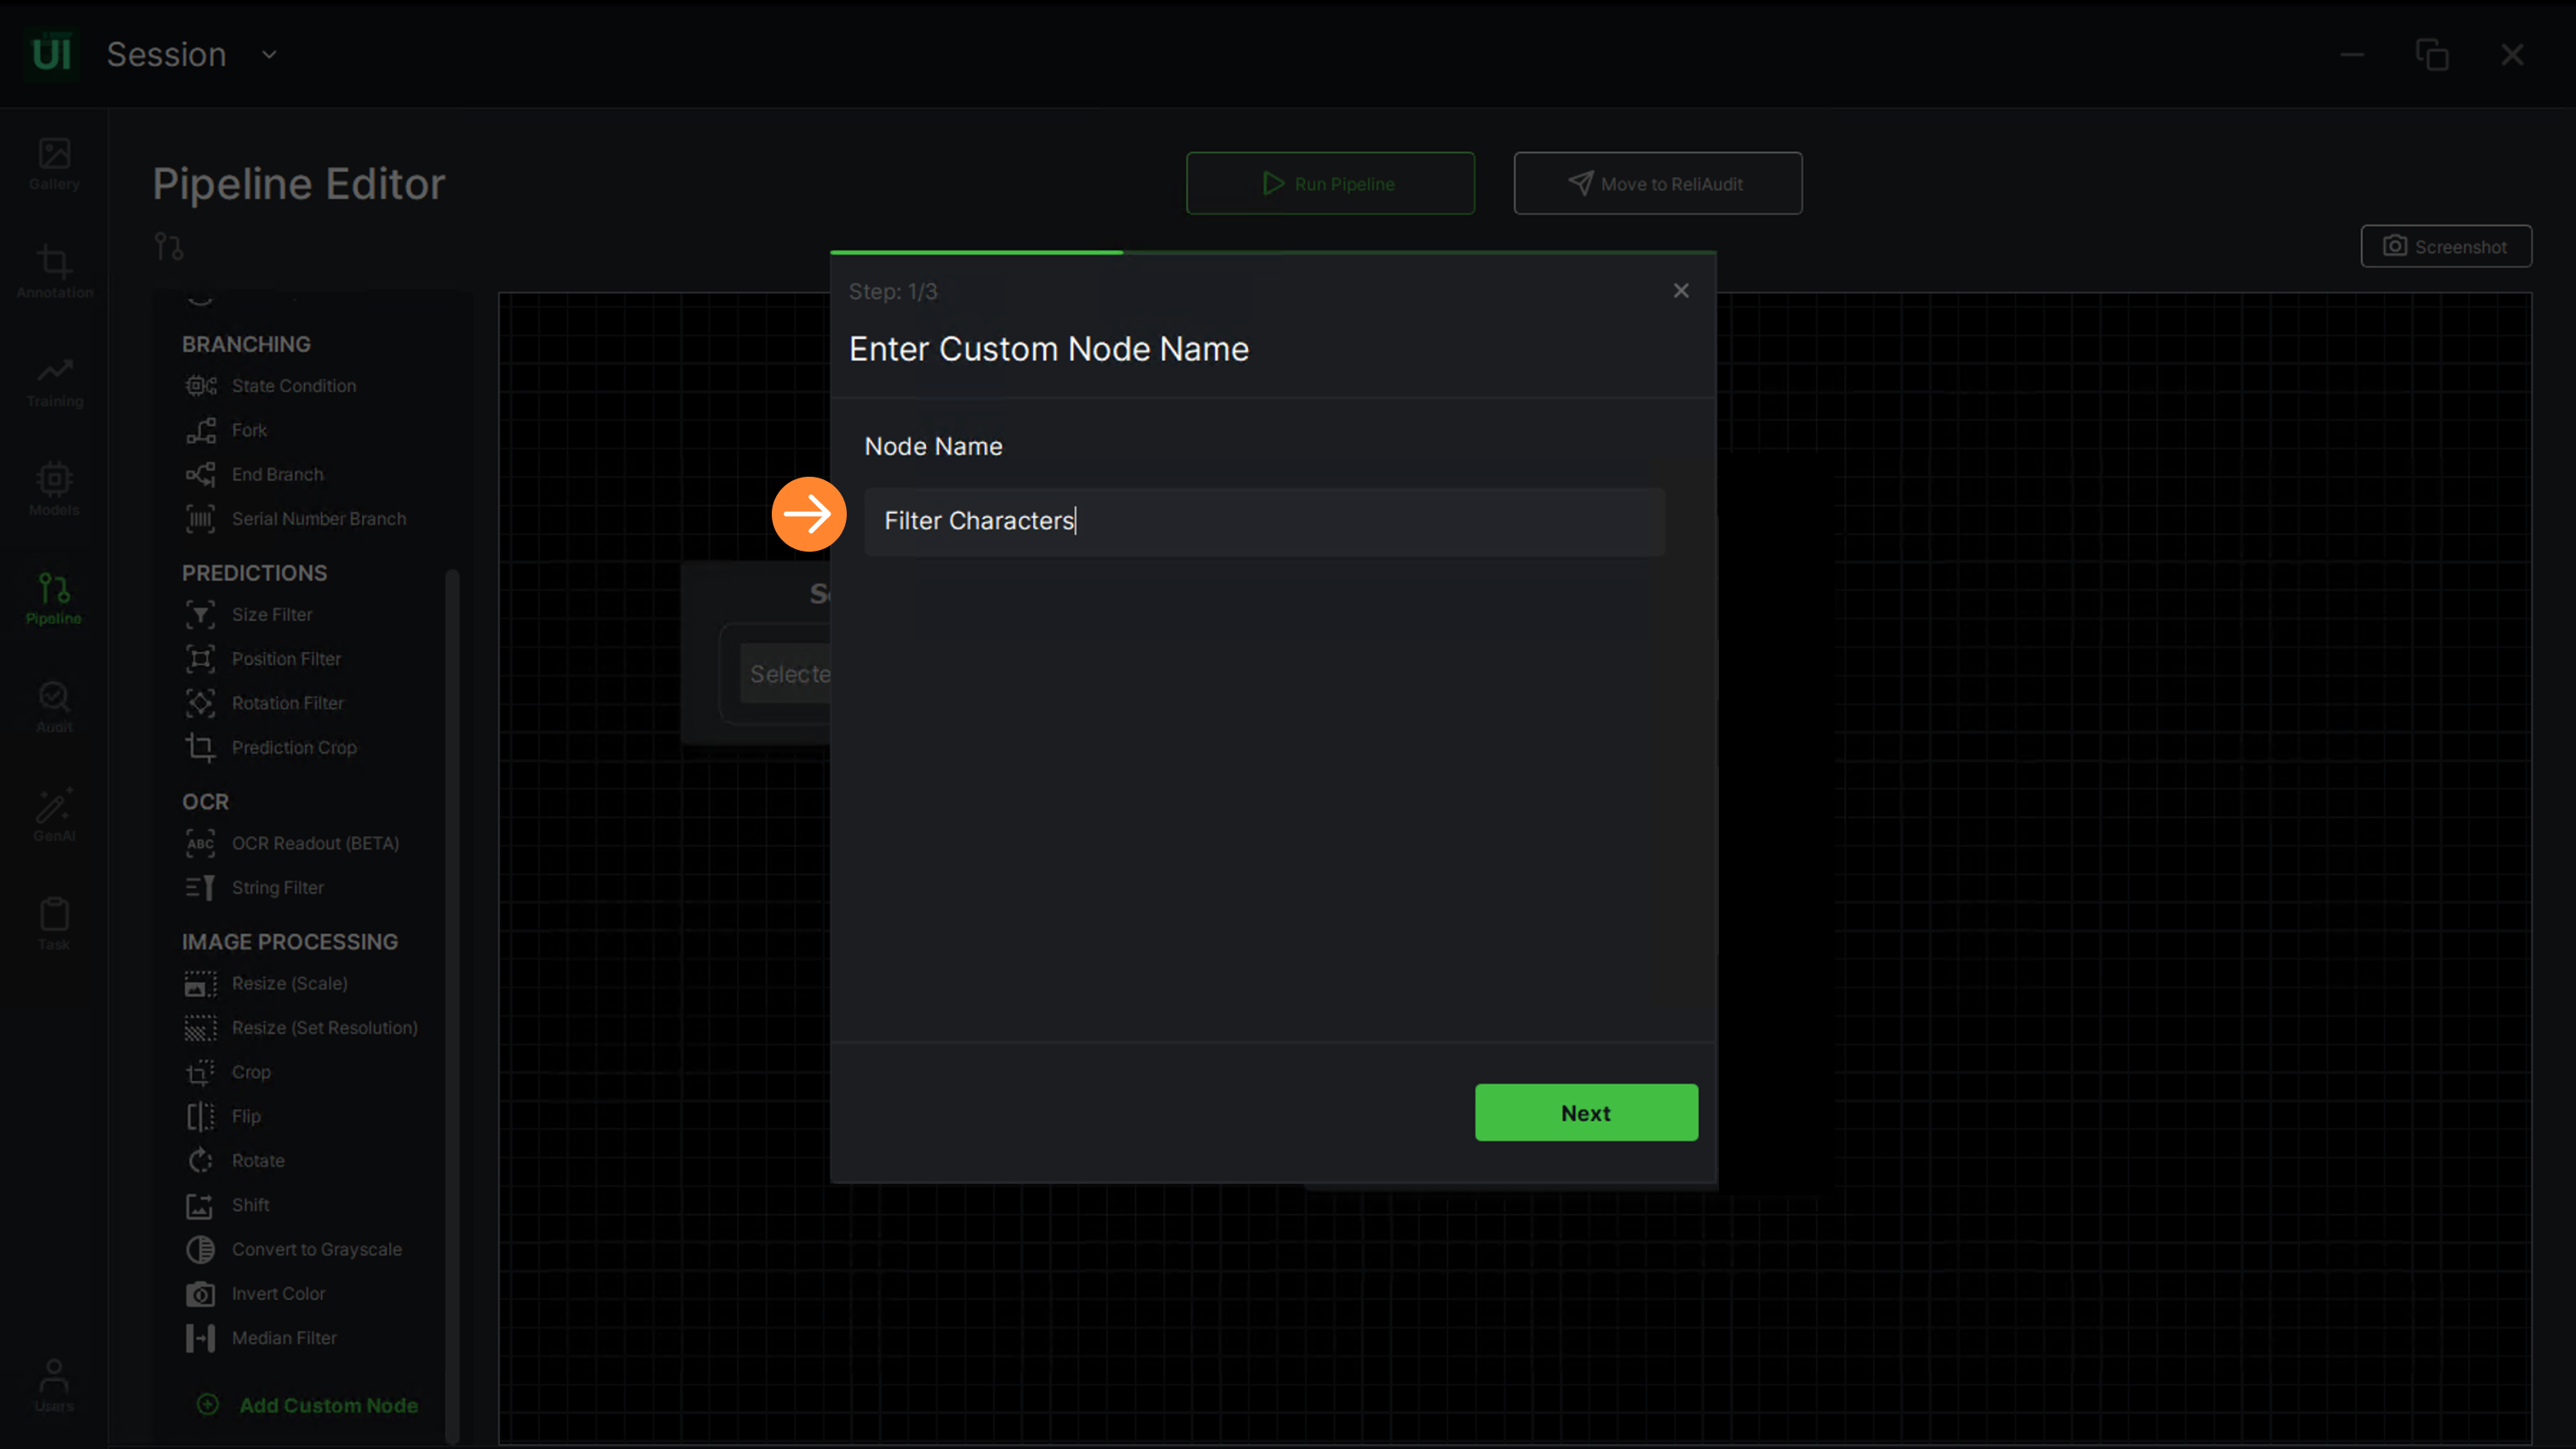Open the Users sidebar section

54,1385
